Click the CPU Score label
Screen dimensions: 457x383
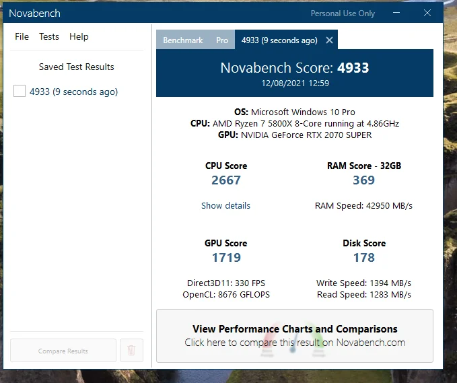click(226, 166)
